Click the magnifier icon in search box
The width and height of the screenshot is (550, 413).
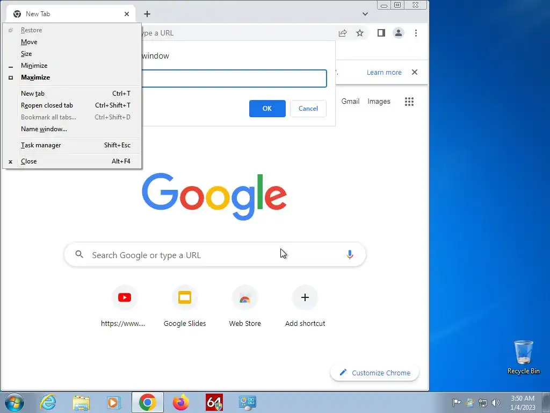click(x=79, y=254)
